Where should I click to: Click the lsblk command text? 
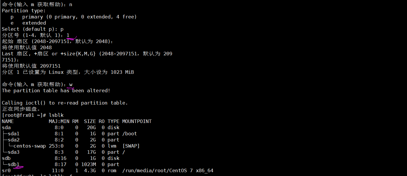tap(56, 115)
